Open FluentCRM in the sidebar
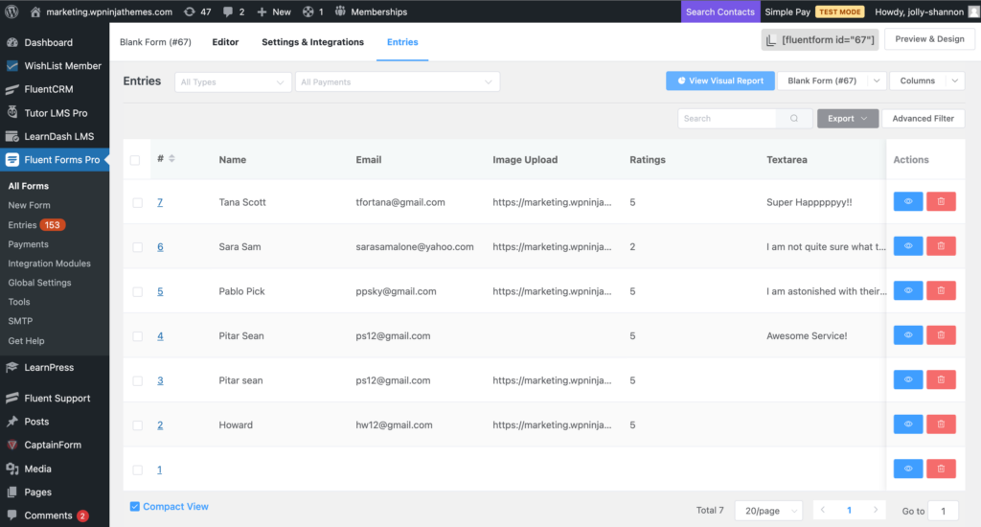 tap(55, 89)
